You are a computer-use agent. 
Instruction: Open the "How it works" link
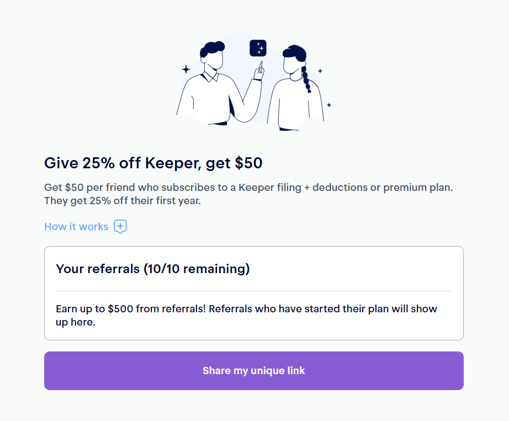click(x=76, y=227)
